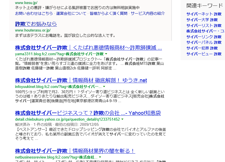Open the サービス内容の紹介 sitelink
This screenshot has width=225, height=162.
(148, 13)
